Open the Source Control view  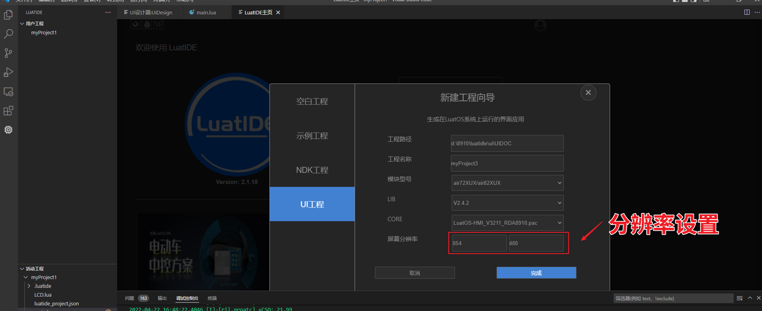click(x=8, y=53)
